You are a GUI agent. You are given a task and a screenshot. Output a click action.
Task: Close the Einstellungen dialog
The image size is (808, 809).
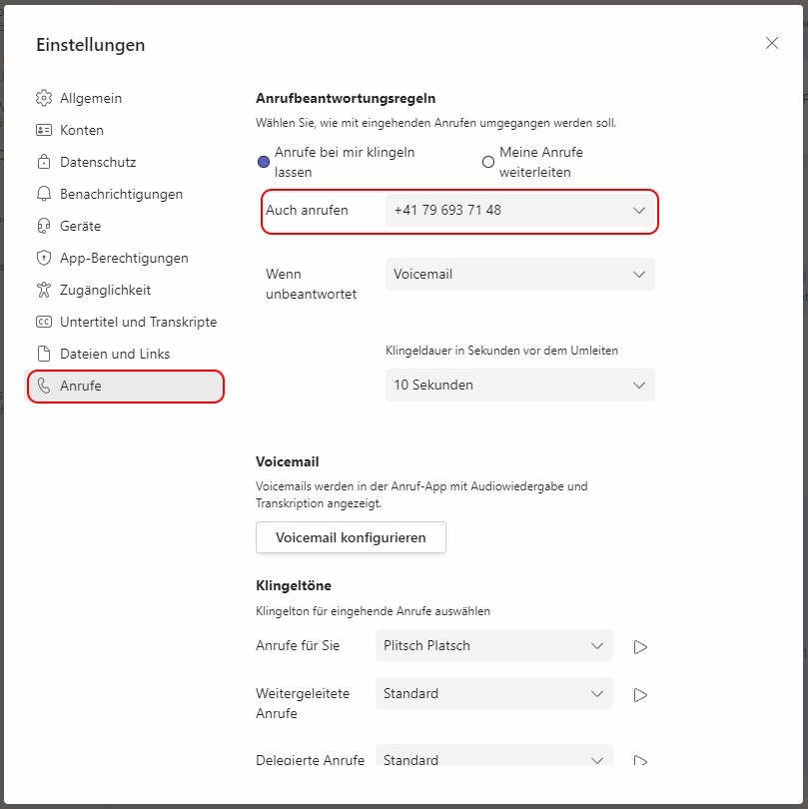coord(772,43)
